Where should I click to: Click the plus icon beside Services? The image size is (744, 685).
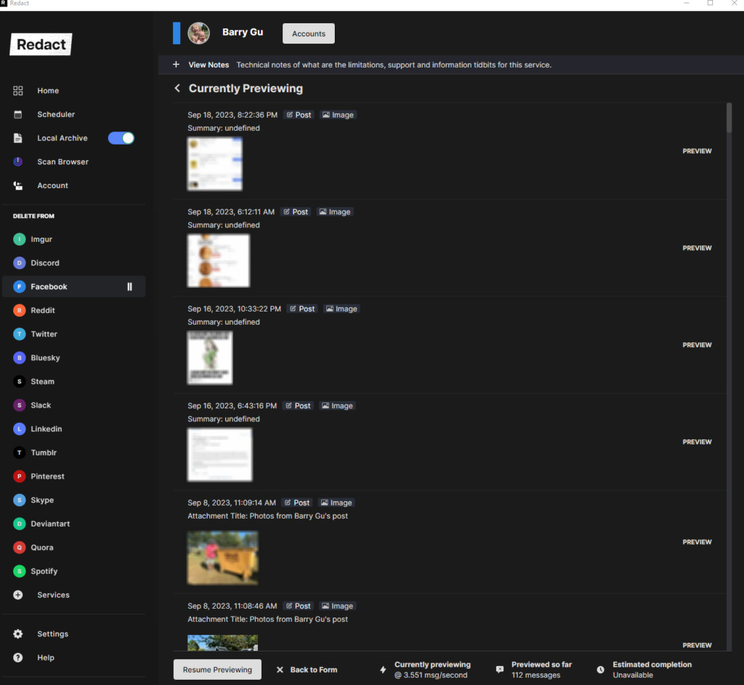18,595
